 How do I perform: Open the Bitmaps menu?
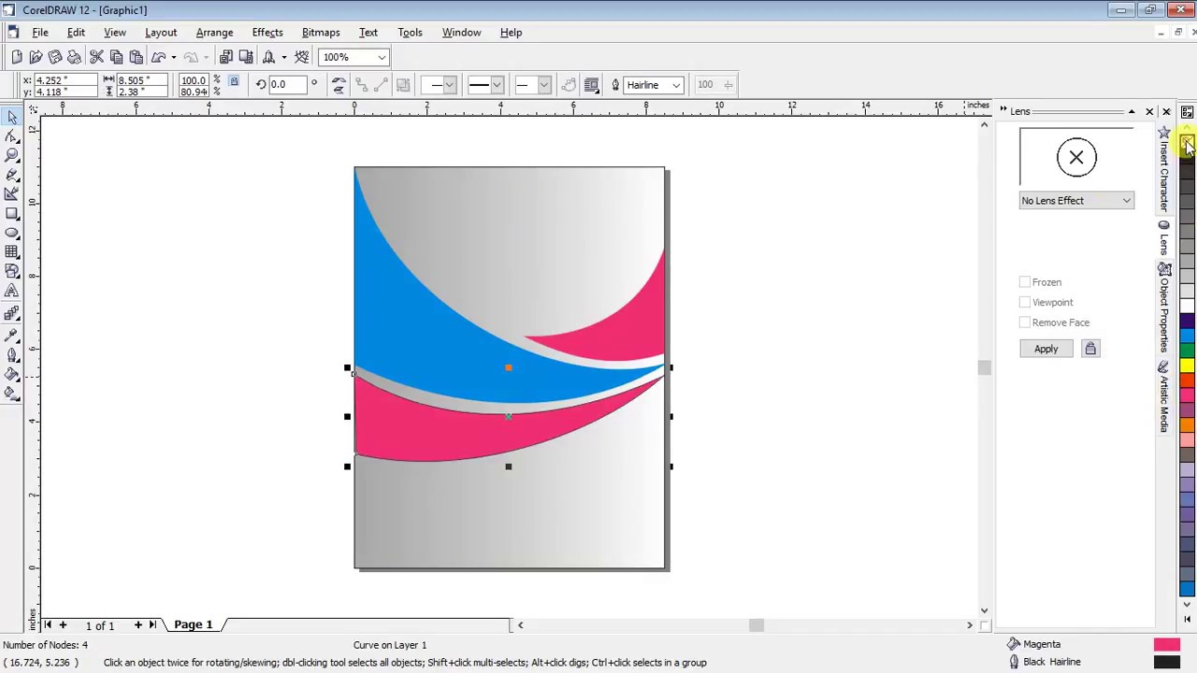(x=321, y=32)
